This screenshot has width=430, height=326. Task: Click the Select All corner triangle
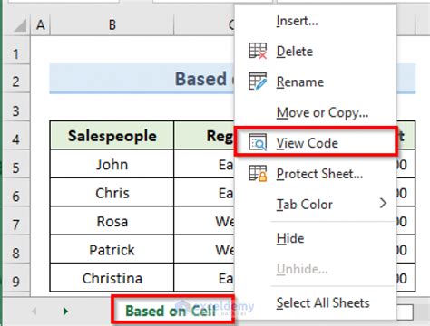coord(20,25)
